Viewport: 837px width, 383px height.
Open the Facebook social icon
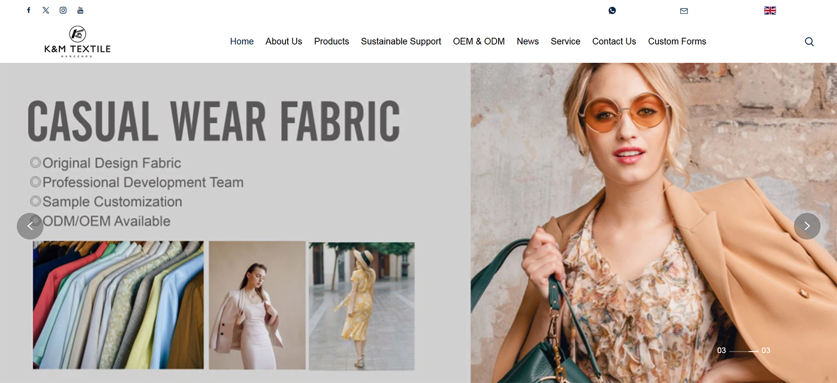(x=29, y=10)
